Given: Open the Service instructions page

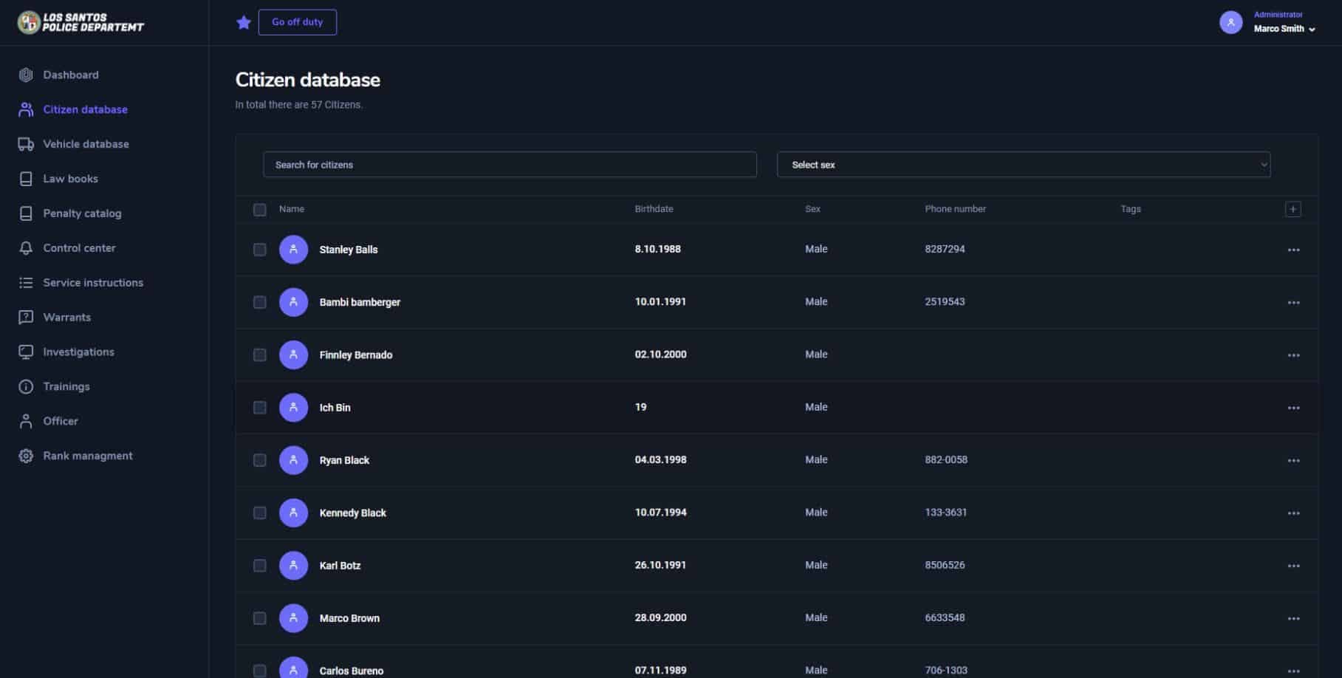Looking at the screenshot, I should (93, 282).
